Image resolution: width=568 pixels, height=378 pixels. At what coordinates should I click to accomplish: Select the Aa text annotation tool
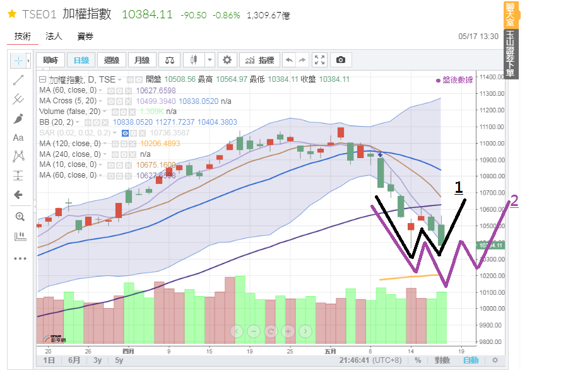[x=18, y=137]
